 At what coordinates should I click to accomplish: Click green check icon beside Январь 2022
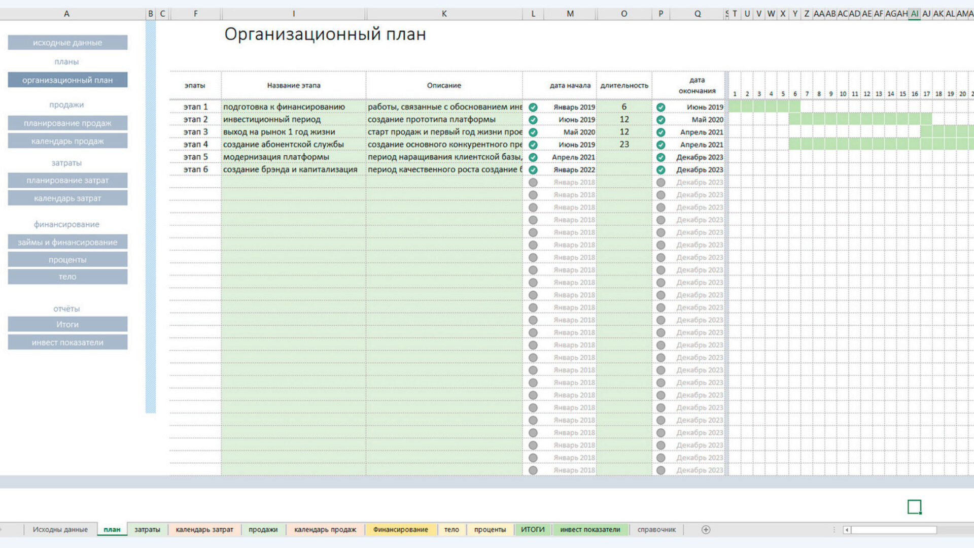(533, 170)
